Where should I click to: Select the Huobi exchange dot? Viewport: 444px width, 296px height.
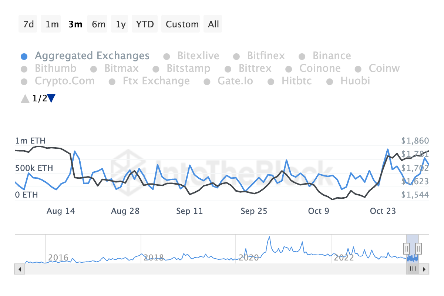pyautogui.click(x=329, y=81)
